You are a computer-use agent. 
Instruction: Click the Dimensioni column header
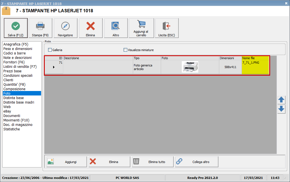tap(230, 58)
